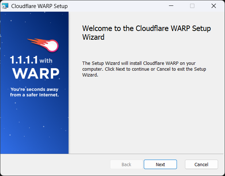Viewport: 225px width, 176px height.
Task: Cancel the Cloudflare WARP installation
Action: (x=201, y=164)
